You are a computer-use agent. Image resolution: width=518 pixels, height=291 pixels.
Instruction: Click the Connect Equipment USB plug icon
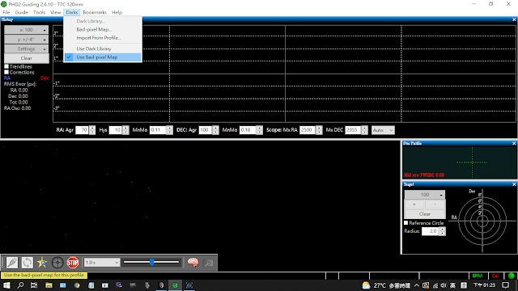(x=12, y=263)
